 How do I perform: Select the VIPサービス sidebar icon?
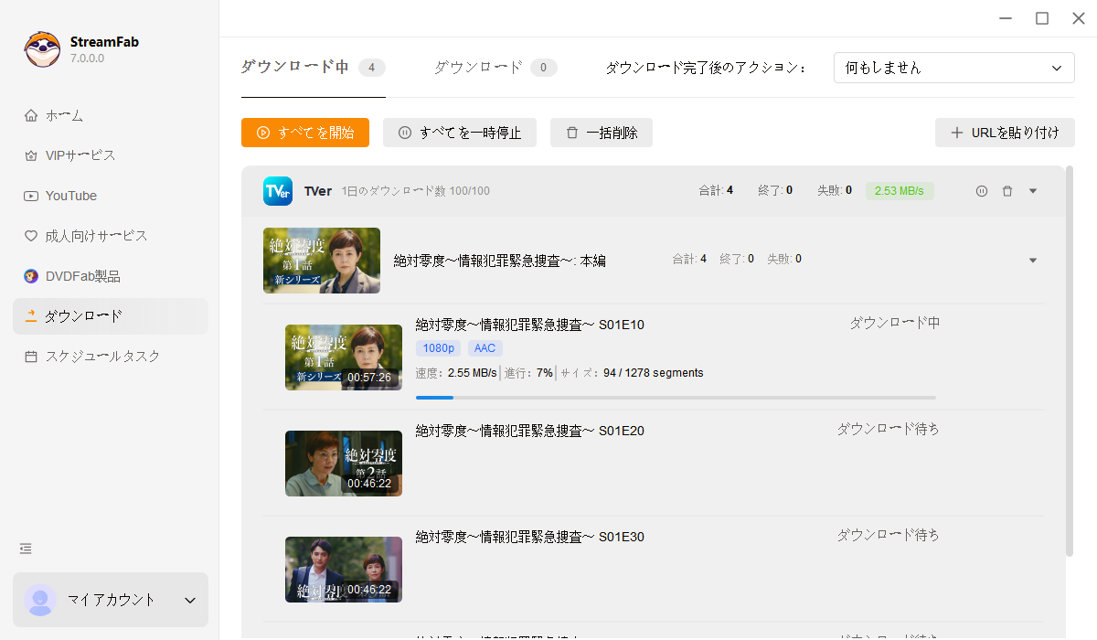click(x=31, y=155)
